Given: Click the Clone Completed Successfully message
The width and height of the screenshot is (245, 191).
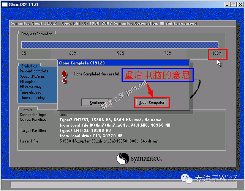Looking at the screenshot, I should coord(98,74).
